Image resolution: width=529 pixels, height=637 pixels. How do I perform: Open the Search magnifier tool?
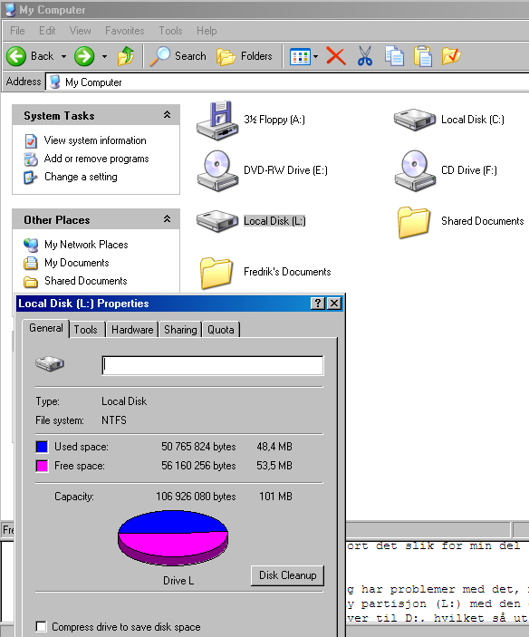178,56
